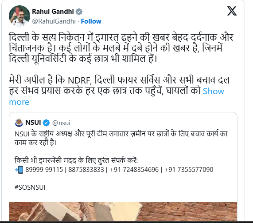
Task: Click Rahul Gandhi's profile avatar
Action: 19,16
